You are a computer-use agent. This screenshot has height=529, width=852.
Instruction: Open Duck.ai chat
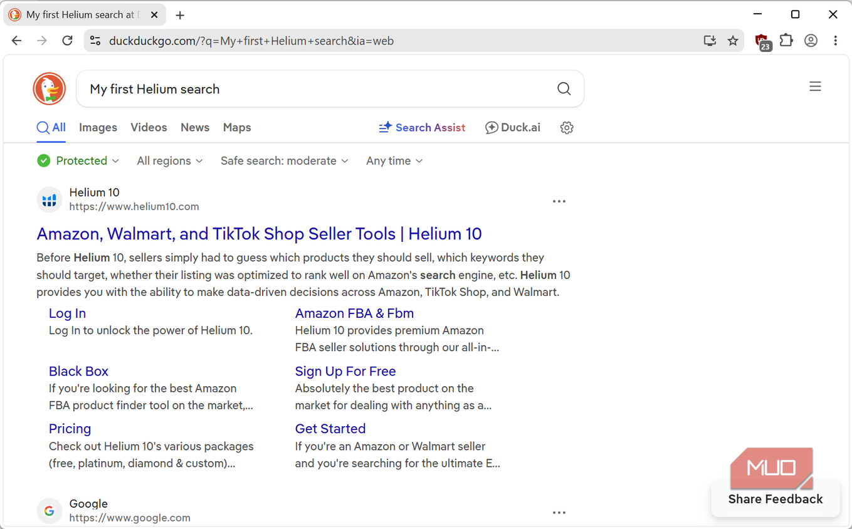(513, 128)
